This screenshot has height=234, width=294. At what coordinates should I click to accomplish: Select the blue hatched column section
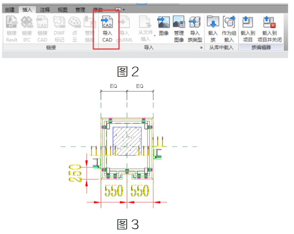127,141
